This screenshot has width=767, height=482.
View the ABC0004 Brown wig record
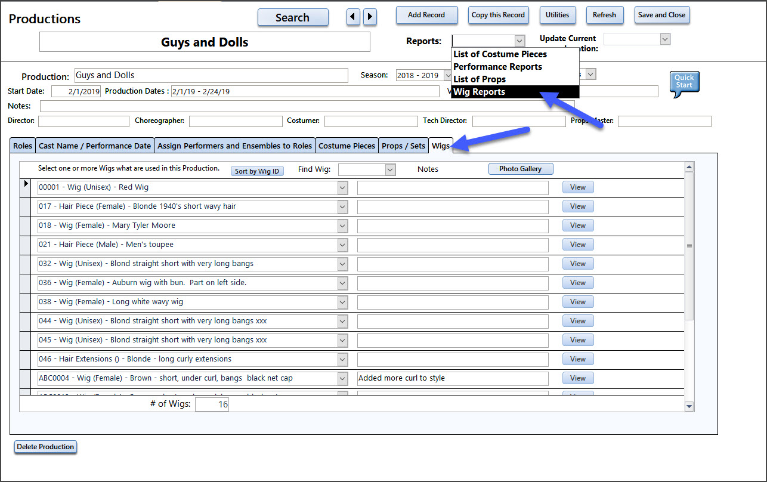click(578, 378)
